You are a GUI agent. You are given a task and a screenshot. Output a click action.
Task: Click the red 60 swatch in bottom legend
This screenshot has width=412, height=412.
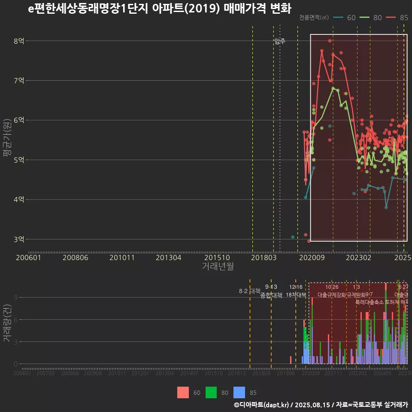[183, 393]
